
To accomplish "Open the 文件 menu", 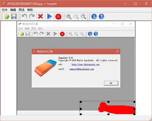I will (5, 10).
